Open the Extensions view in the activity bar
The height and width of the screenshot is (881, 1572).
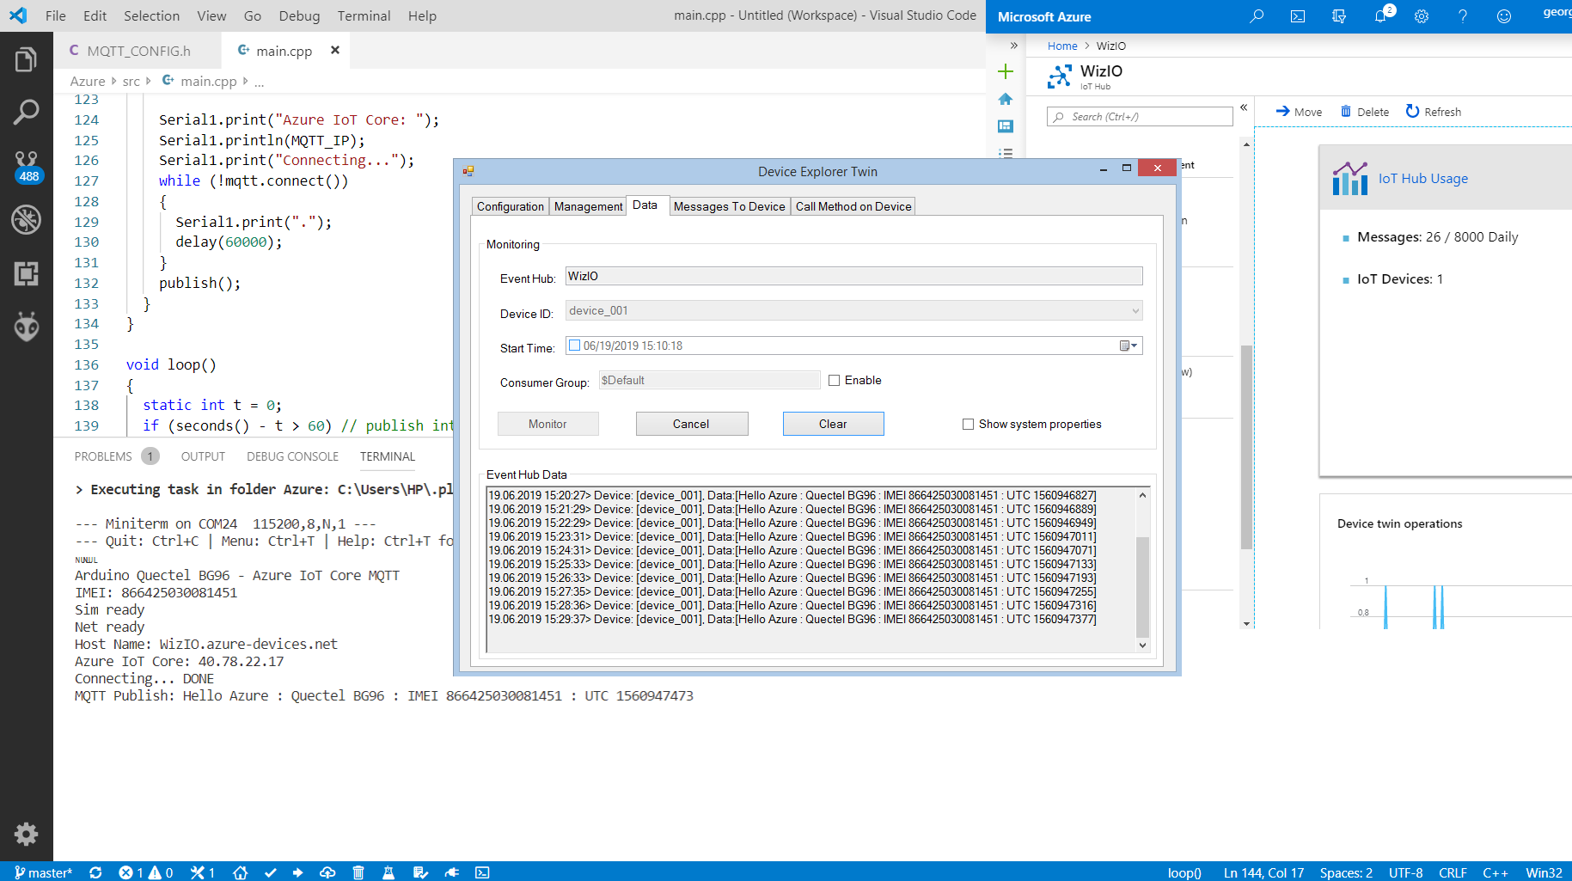click(26, 273)
